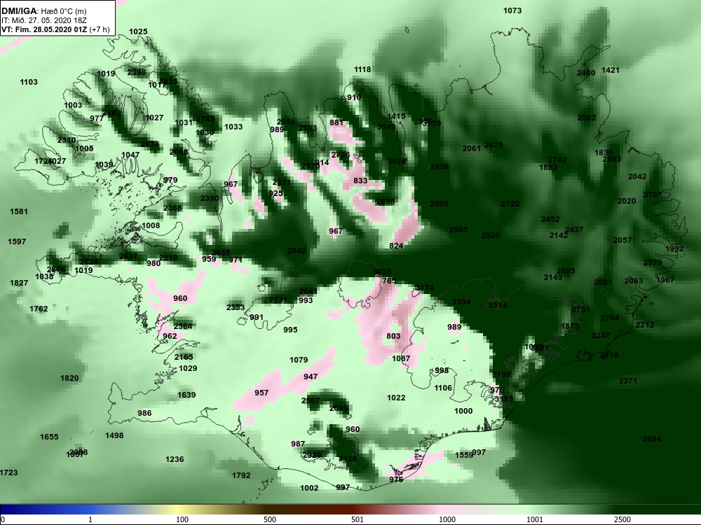Viewport: 701px width, 525px height.
Task: Click the map value '957'
Action: tap(261, 393)
